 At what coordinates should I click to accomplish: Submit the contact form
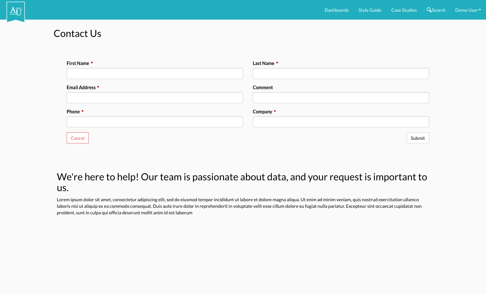coord(417,138)
